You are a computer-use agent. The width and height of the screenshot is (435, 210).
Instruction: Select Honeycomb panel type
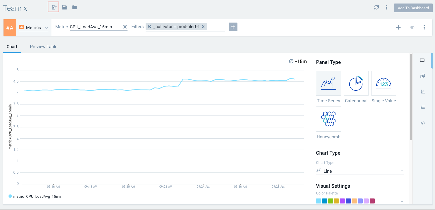tap(328, 119)
